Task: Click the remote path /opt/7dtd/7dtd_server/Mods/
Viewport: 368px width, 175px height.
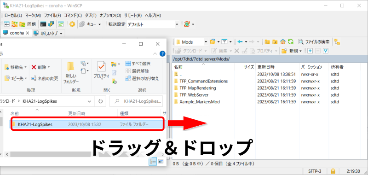Action: (x=201, y=59)
